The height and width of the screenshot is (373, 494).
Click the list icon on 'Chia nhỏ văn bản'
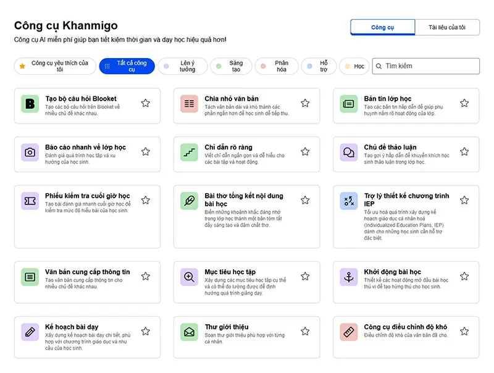[189, 103]
